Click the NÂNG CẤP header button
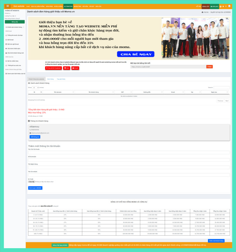This screenshot has width=236, height=252. coord(206,6)
